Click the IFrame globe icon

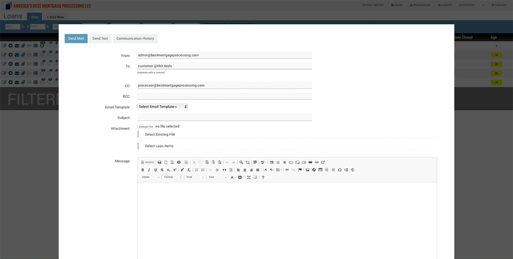coord(353,170)
